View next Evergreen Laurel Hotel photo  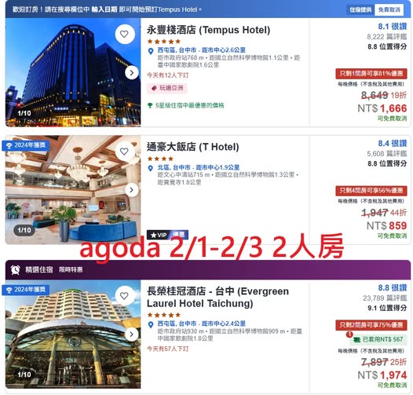[x=132, y=335]
